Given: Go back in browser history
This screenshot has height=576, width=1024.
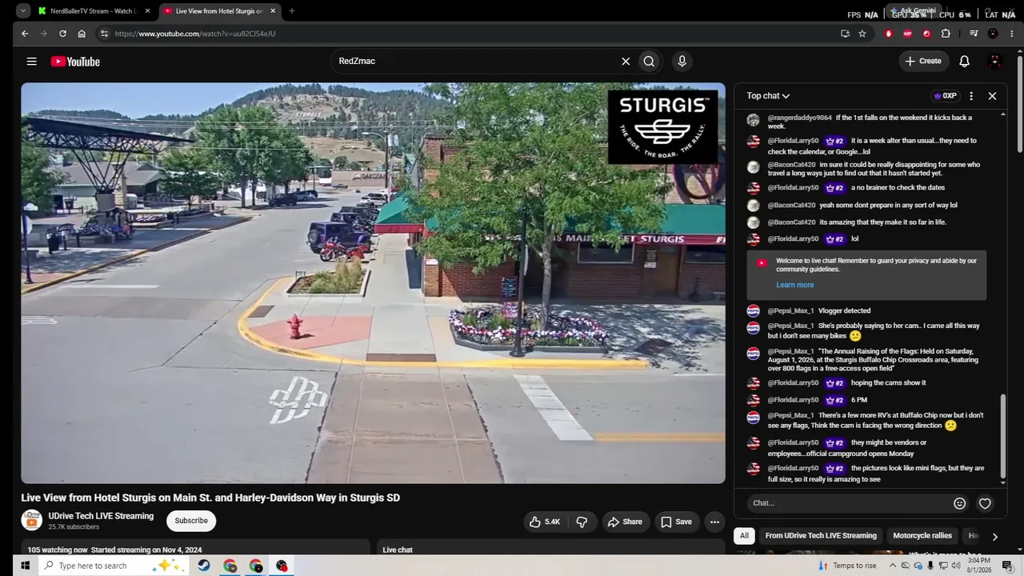Looking at the screenshot, I should (x=25, y=34).
